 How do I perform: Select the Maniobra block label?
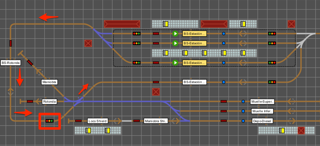[x=49, y=82]
